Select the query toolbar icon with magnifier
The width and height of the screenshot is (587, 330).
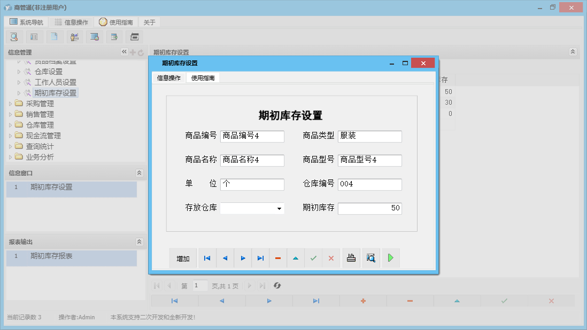click(x=14, y=36)
